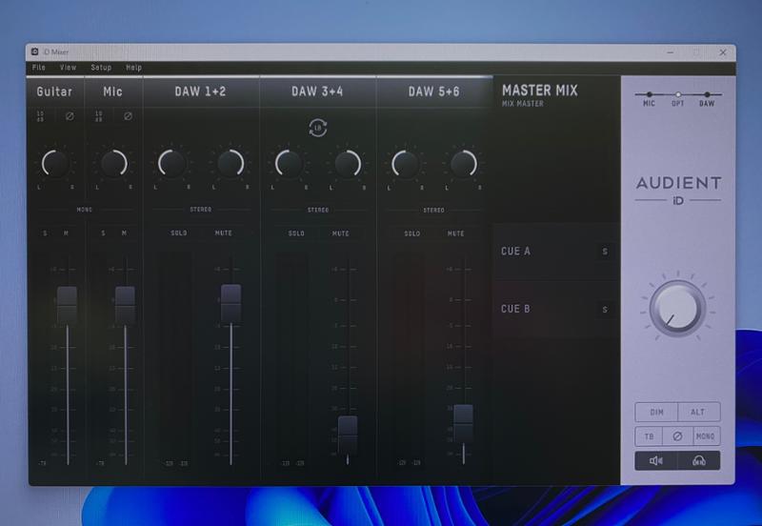Toggle MONO link between Guitar and Mic
762x526 pixels.
[85, 210]
